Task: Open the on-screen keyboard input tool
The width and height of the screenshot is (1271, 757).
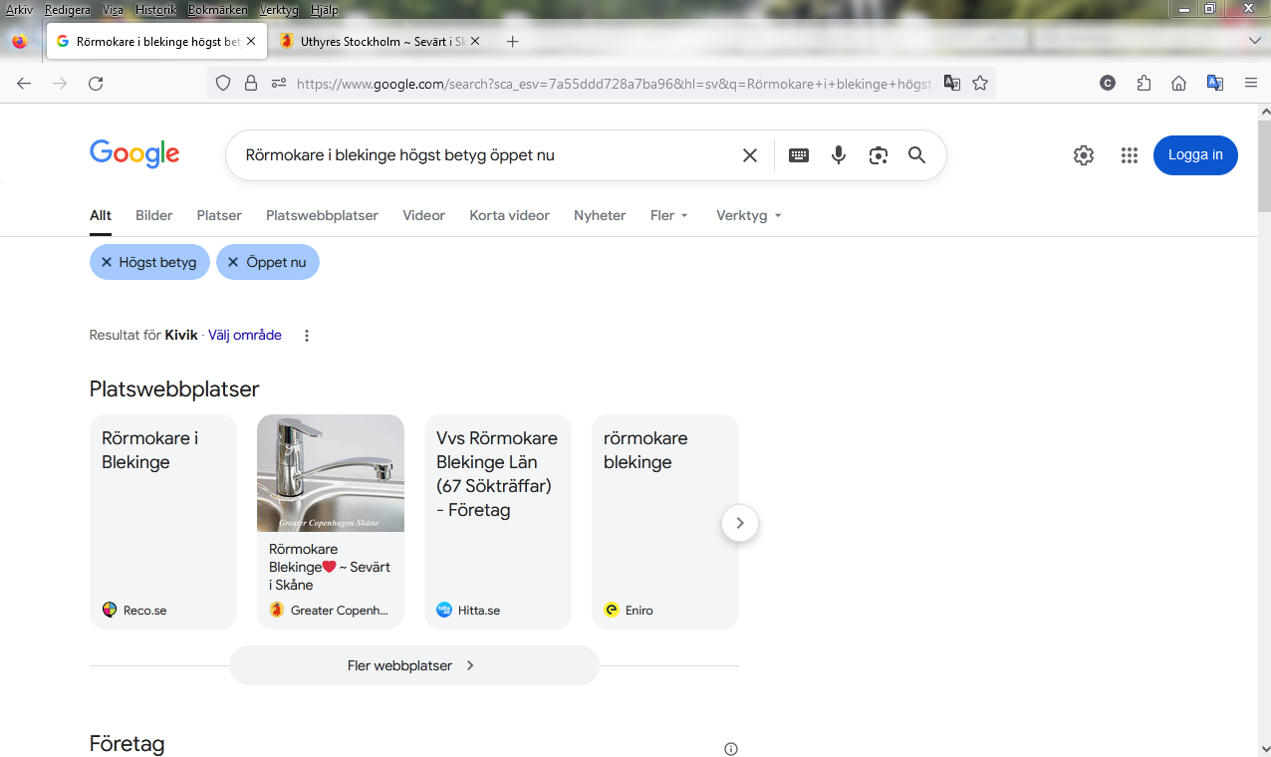Action: coord(799,155)
